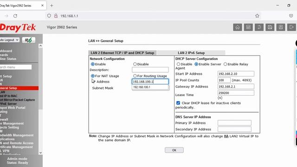Click the second icon in the header toolbar
The width and height of the screenshot is (297, 167).
click(x=248, y=27)
